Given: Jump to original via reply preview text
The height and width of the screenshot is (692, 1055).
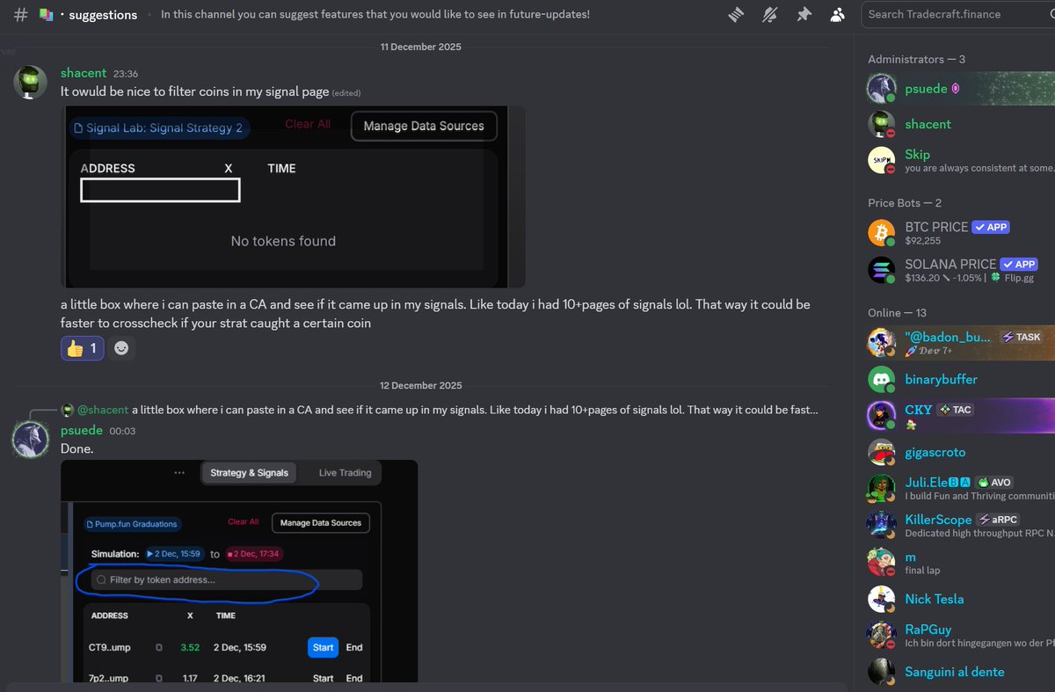Looking at the screenshot, I should [x=476, y=410].
